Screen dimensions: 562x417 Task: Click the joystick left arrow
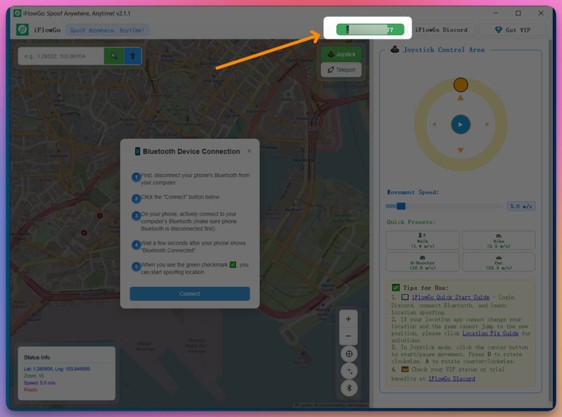pos(434,125)
